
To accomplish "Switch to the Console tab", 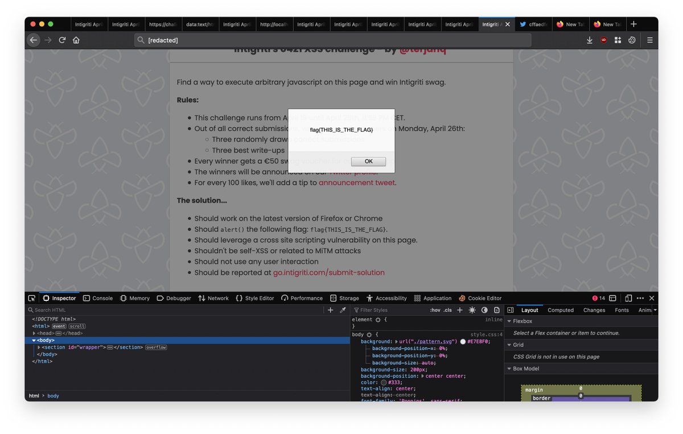I will tap(98, 298).
